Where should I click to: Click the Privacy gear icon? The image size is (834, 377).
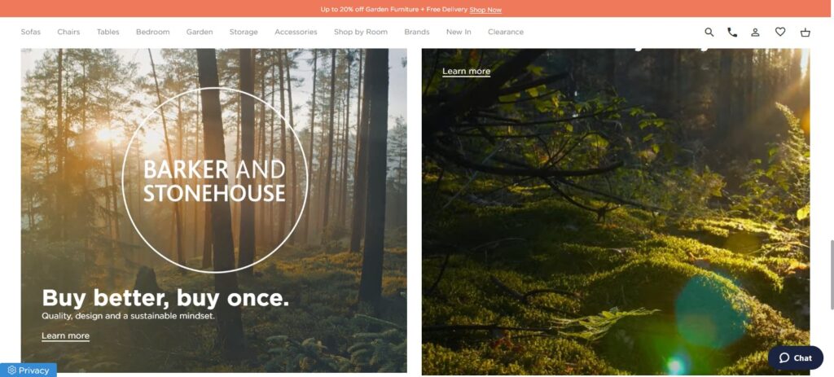click(x=11, y=370)
